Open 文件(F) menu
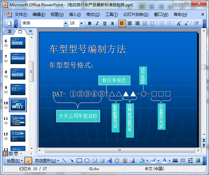Image resolution: width=209 pixels, height=175 pixels. (x=21, y=15)
